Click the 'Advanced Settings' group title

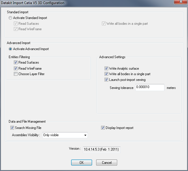[x=112, y=57]
